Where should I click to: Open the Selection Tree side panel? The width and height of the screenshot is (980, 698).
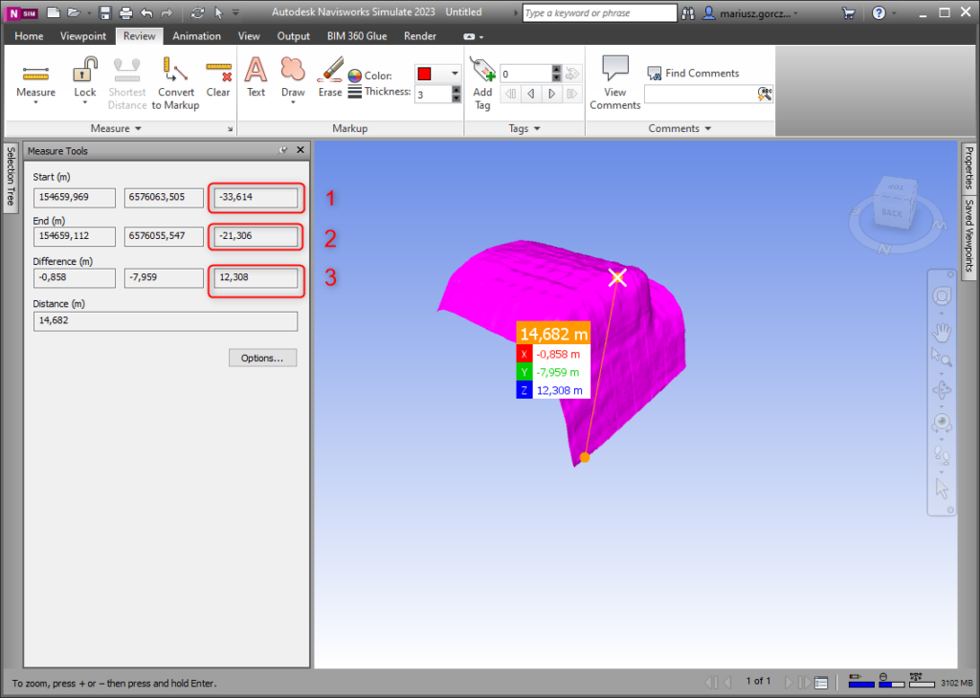[x=11, y=176]
